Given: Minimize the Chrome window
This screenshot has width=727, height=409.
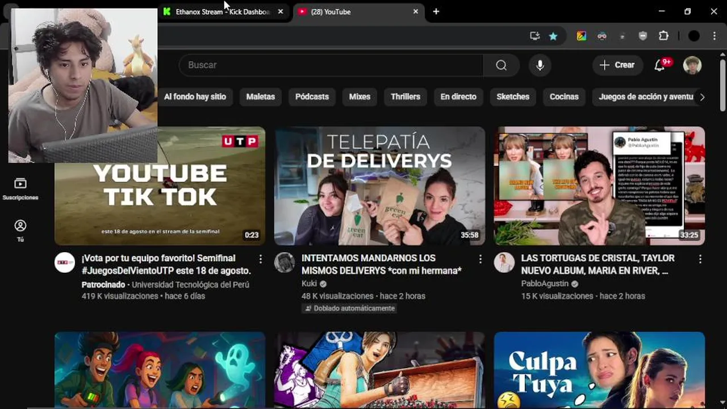Looking at the screenshot, I should 662,11.
